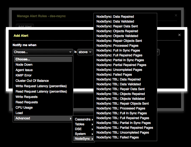Open the 'above' comparison dropdown

click(x=85, y=52)
